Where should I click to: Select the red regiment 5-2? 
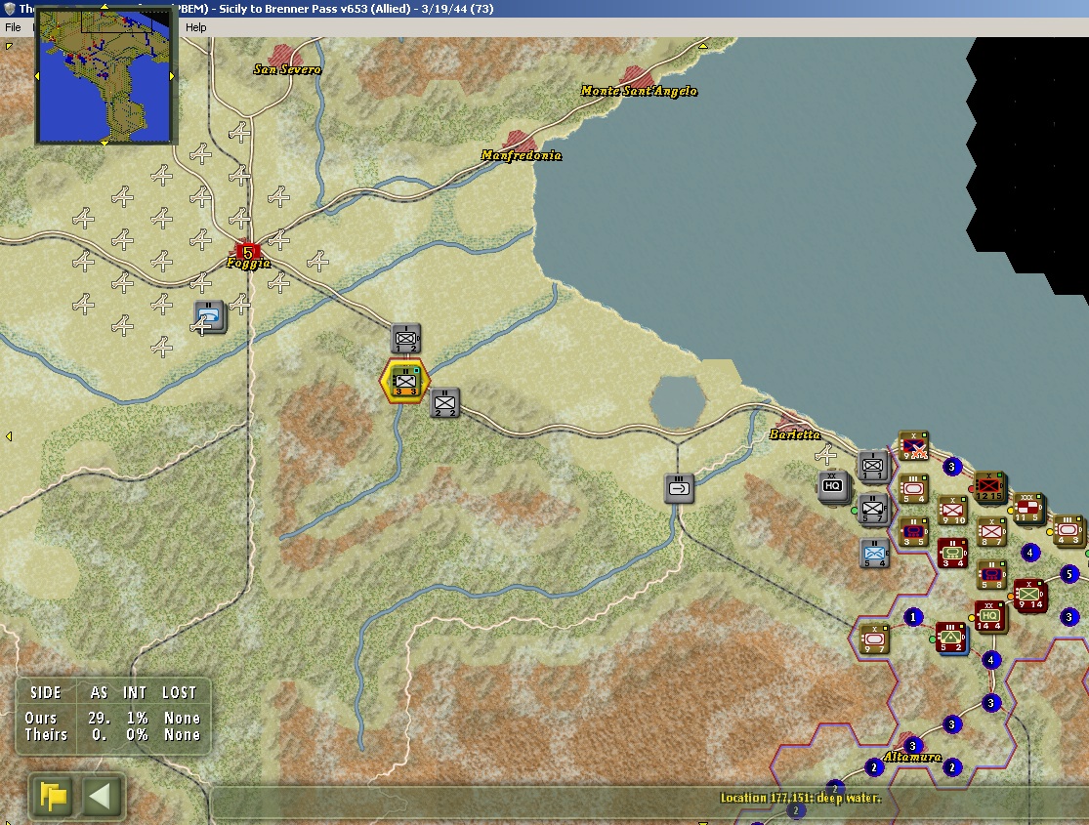click(x=950, y=639)
